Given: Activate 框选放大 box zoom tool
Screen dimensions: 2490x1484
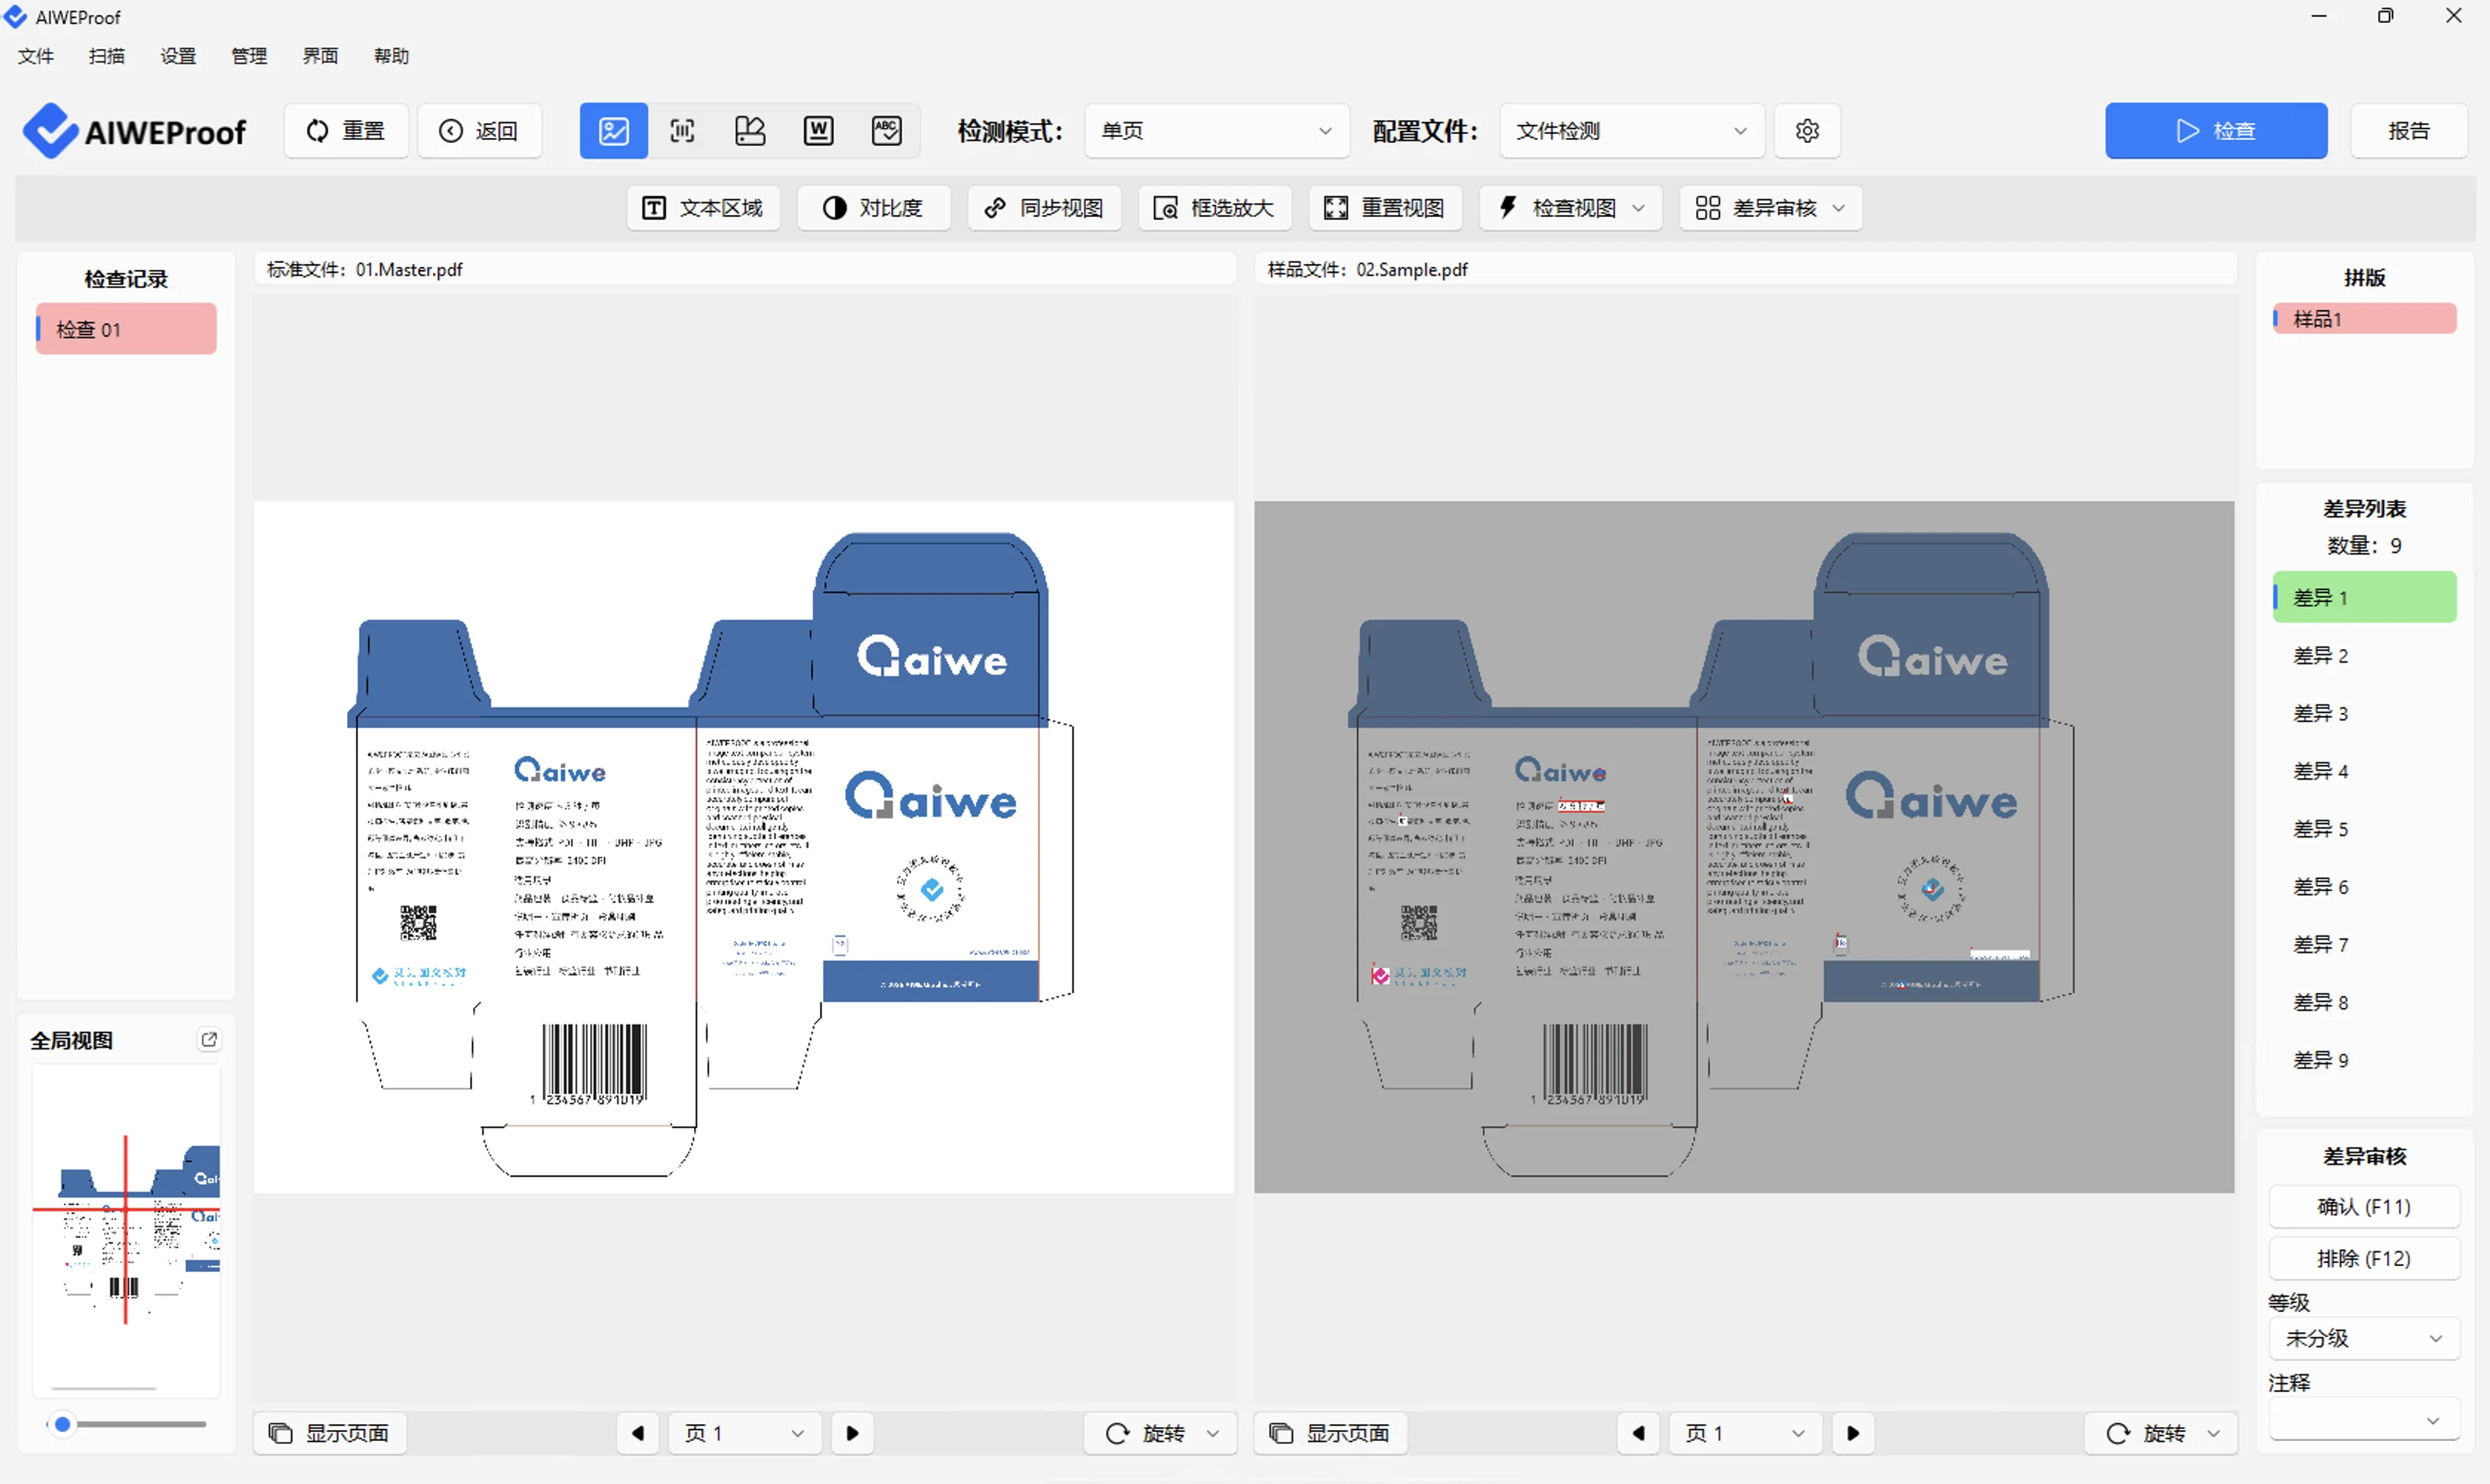Looking at the screenshot, I should pyautogui.click(x=1215, y=208).
